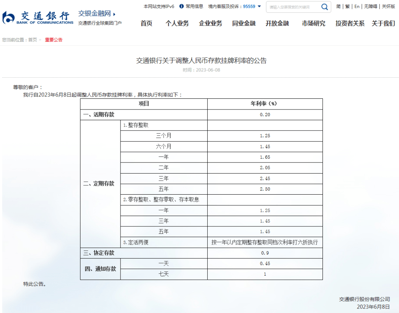Open the 关怀版 care version
The width and height of the screenshot is (399, 313).
click(x=388, y=6)
